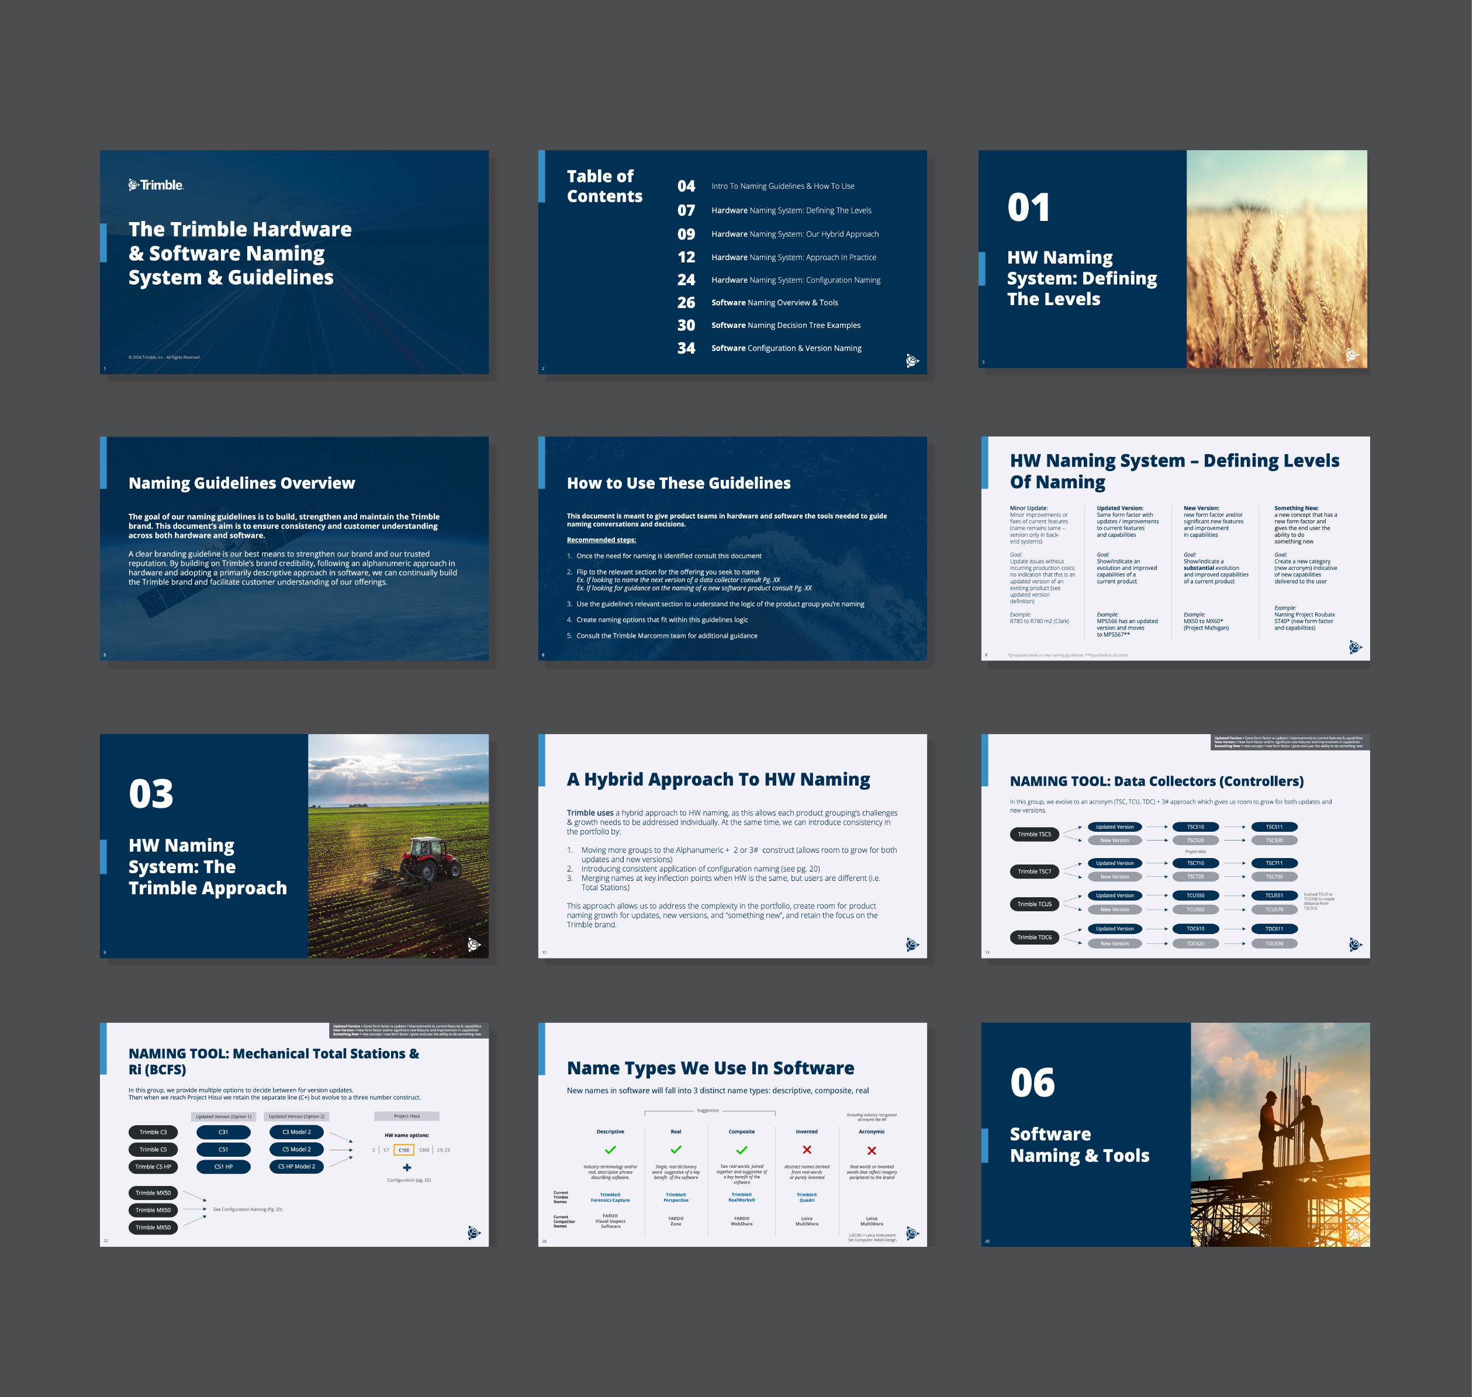Open the Naming Guidelines Overview slide
The height and width of the screenshot is (1397, 1473).
pyautogui.click(x=294, y=549)
